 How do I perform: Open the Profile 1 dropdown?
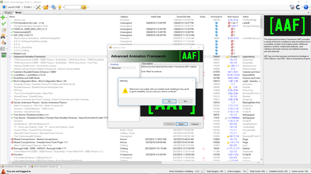(29, 7)
